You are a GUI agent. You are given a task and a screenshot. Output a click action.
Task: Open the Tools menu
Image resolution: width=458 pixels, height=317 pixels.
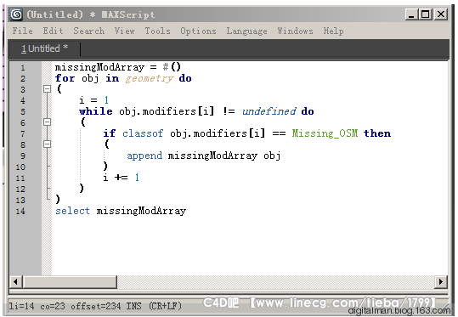pyautogui.click(x=158, y=31)
